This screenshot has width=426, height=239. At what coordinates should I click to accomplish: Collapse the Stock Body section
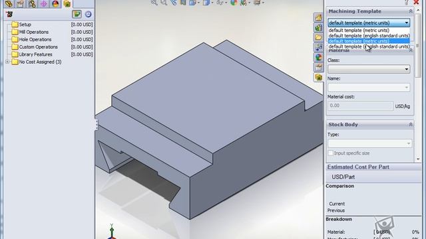pos(411,124)
